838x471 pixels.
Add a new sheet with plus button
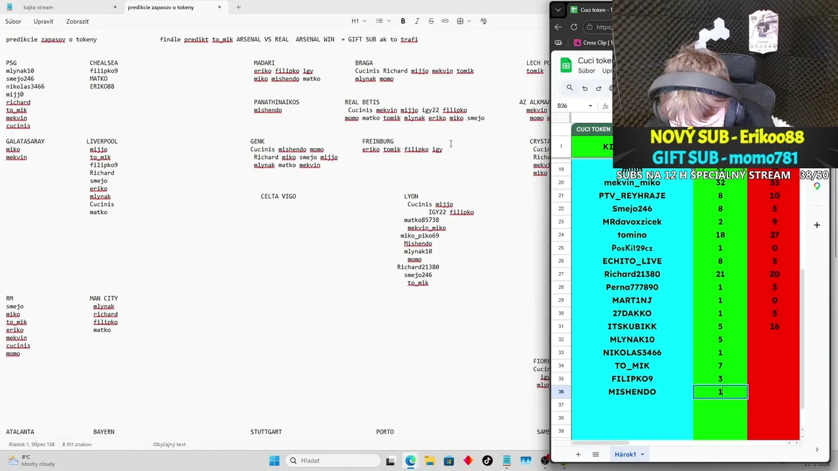[578, 454]
